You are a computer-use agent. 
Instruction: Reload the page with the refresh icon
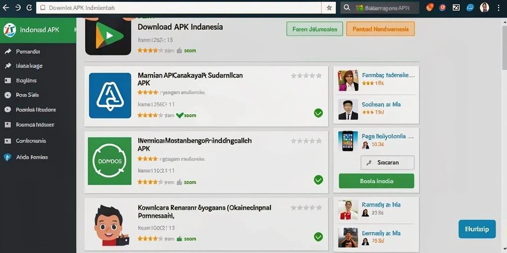point(29,8)
